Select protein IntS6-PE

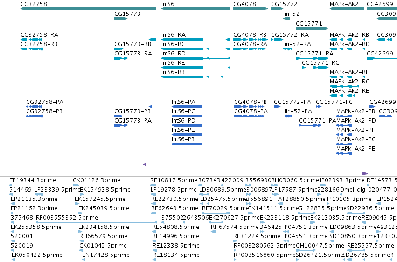click(187, 135)
